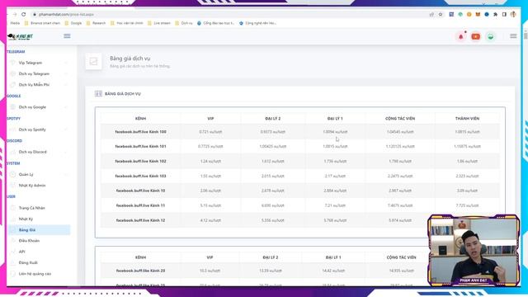Open Trang Cá Nhân in the sidebar
This screenshot has height=297, width=528.
(39, 208)
